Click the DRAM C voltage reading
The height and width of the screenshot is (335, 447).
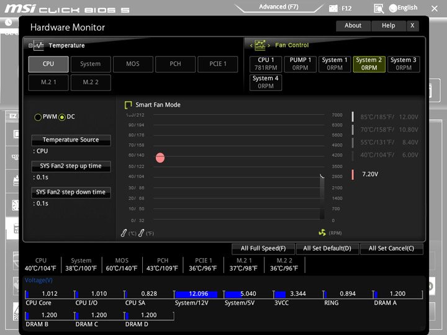point(99,315)
